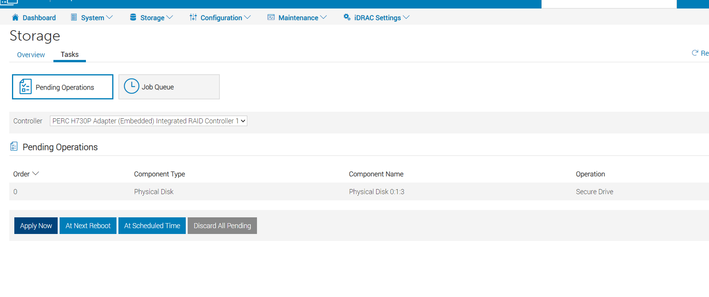This screenshot has height=297, width=709.
Task: Select the Tasks tab
Action: pos(70,55)
